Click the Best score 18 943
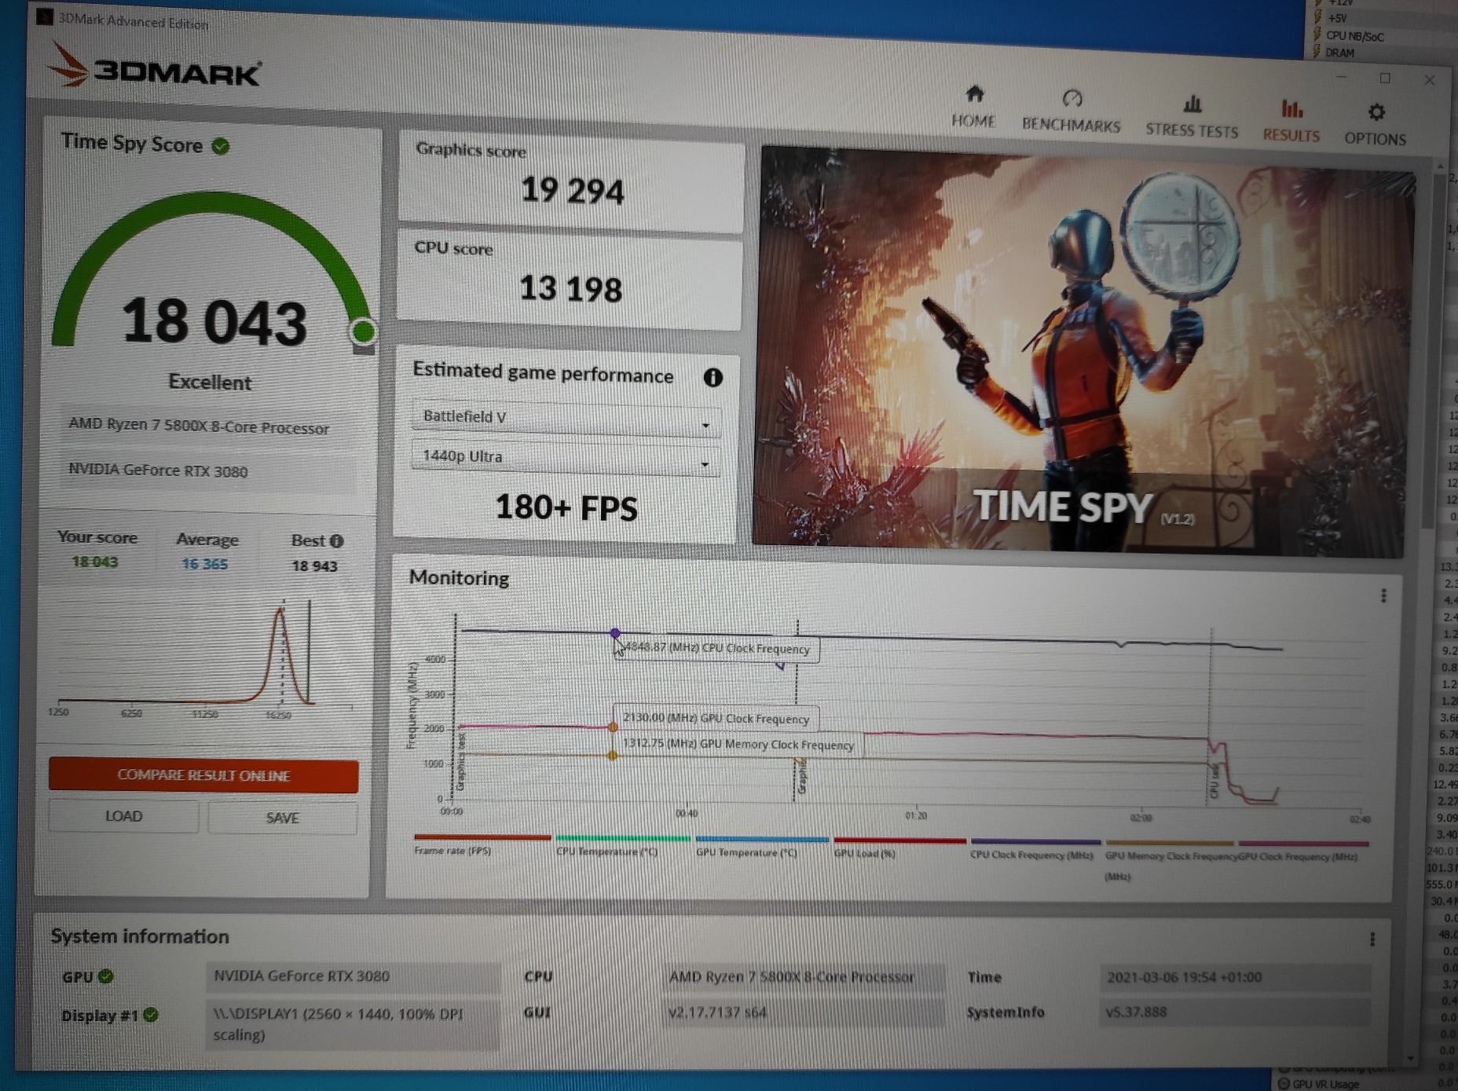Image resolution: width=1458 pixels, height=1091 pixels. click(x=314, y=566)
